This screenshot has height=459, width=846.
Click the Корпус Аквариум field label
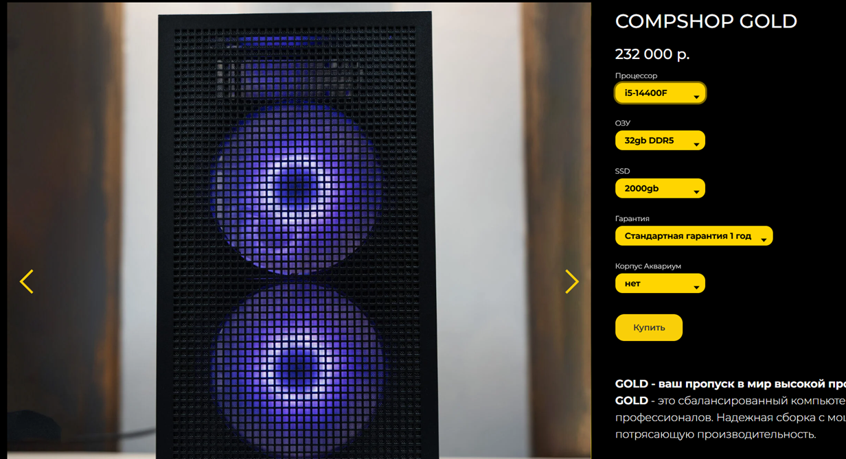coord(648,266)
